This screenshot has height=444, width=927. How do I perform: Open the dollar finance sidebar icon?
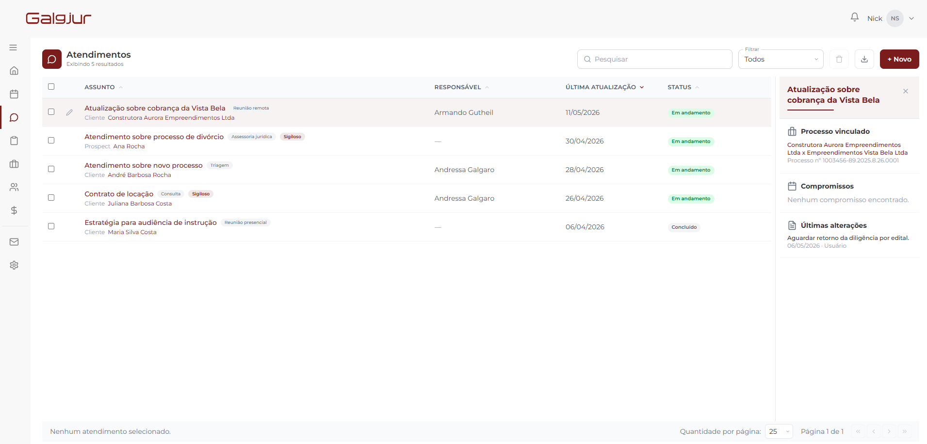click(14, 210)
